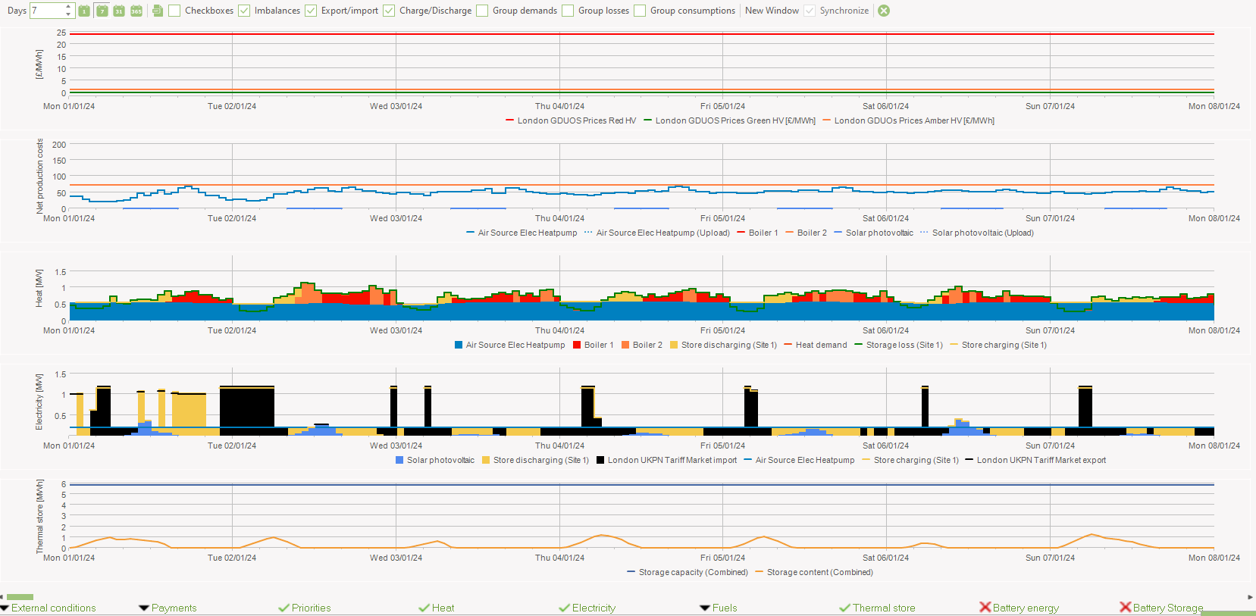This screenshot has width=1256, height=616.
Task: Enable the Group consumptions checkbox
Action: tap(640, 11)
